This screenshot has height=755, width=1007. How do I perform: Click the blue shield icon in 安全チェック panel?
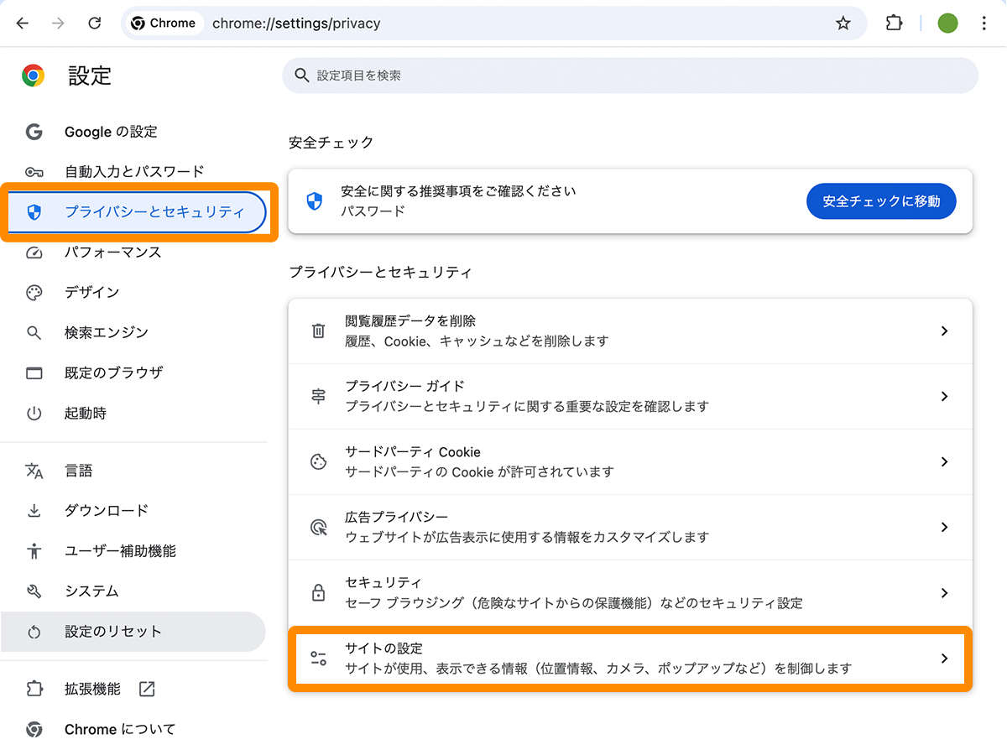click(317, 200)
